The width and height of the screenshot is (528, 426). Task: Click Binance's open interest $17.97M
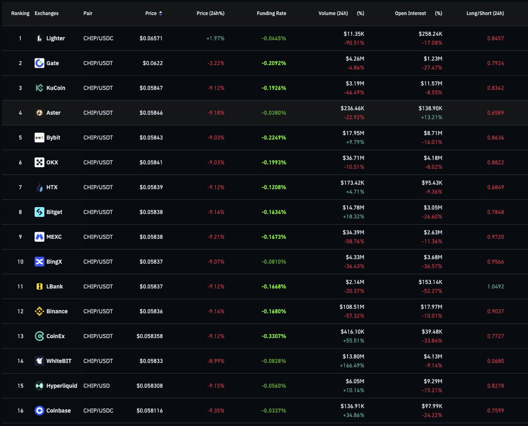pos(431,307)
